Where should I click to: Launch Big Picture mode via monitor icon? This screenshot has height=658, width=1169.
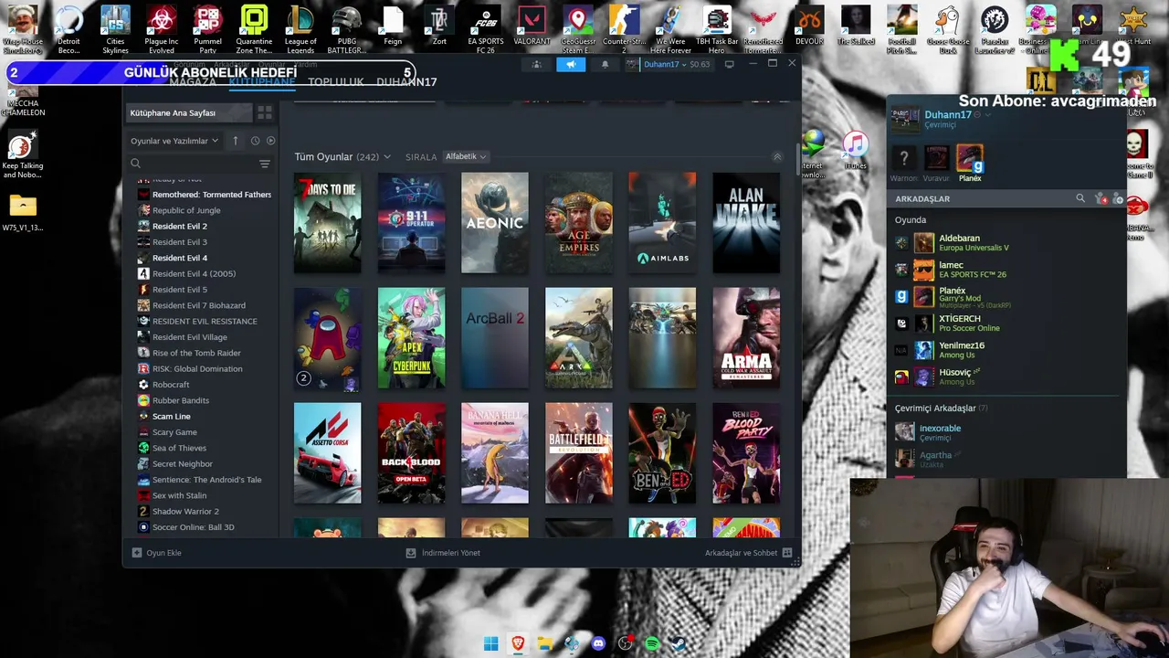coord(729,64)
